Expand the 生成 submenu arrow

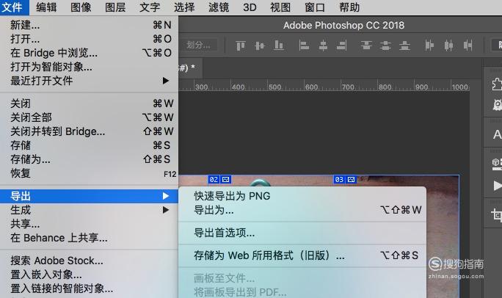[166, 210]
